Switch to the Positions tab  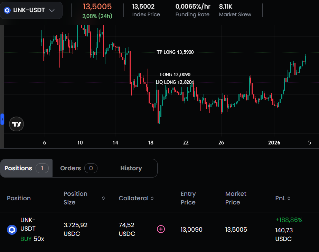pos(26,168)
